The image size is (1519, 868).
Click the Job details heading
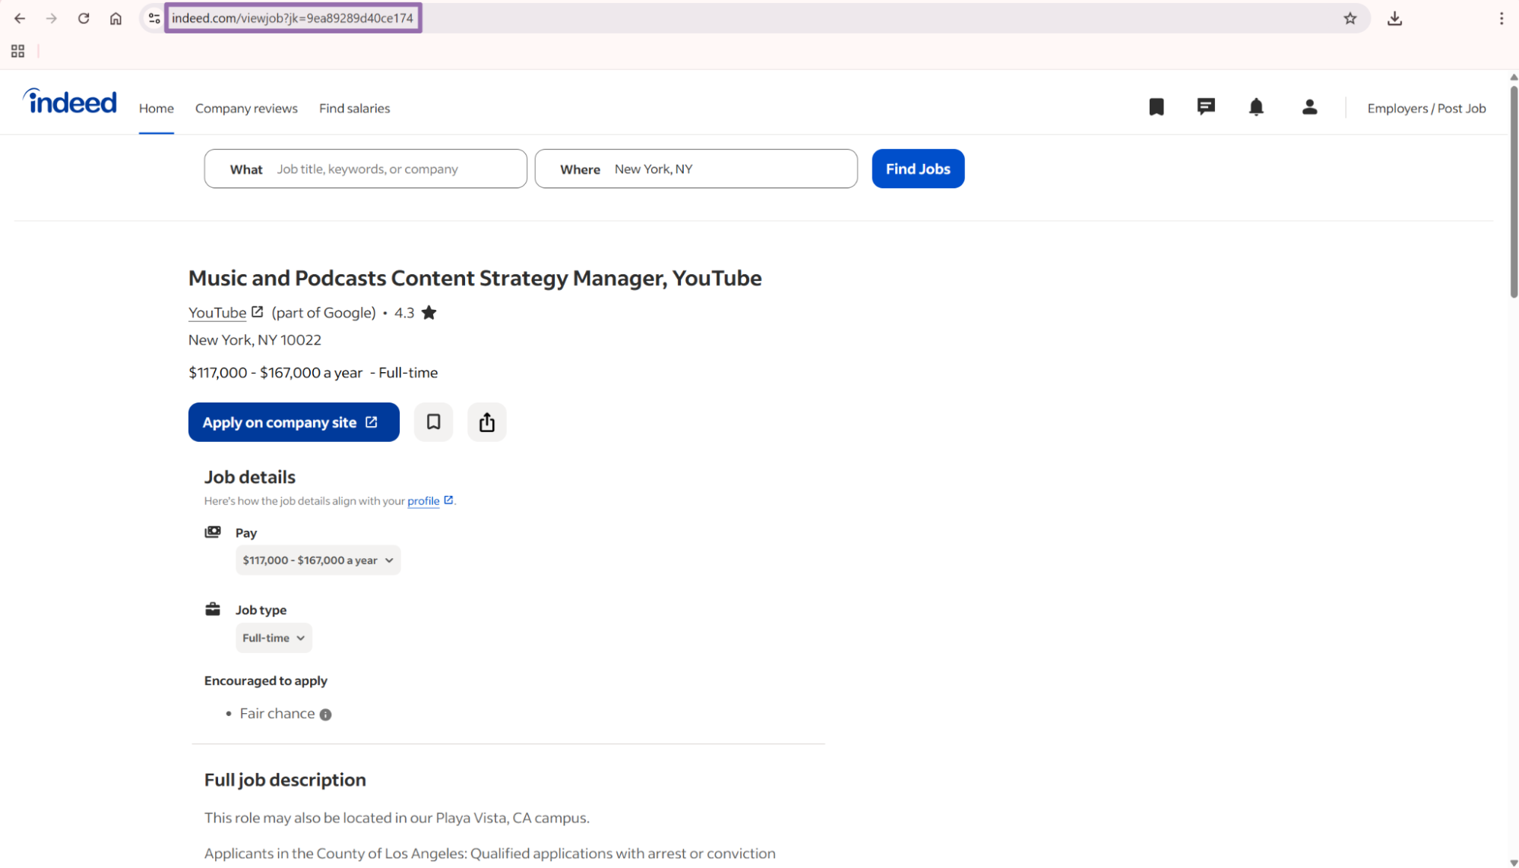(x=249, y=477)
